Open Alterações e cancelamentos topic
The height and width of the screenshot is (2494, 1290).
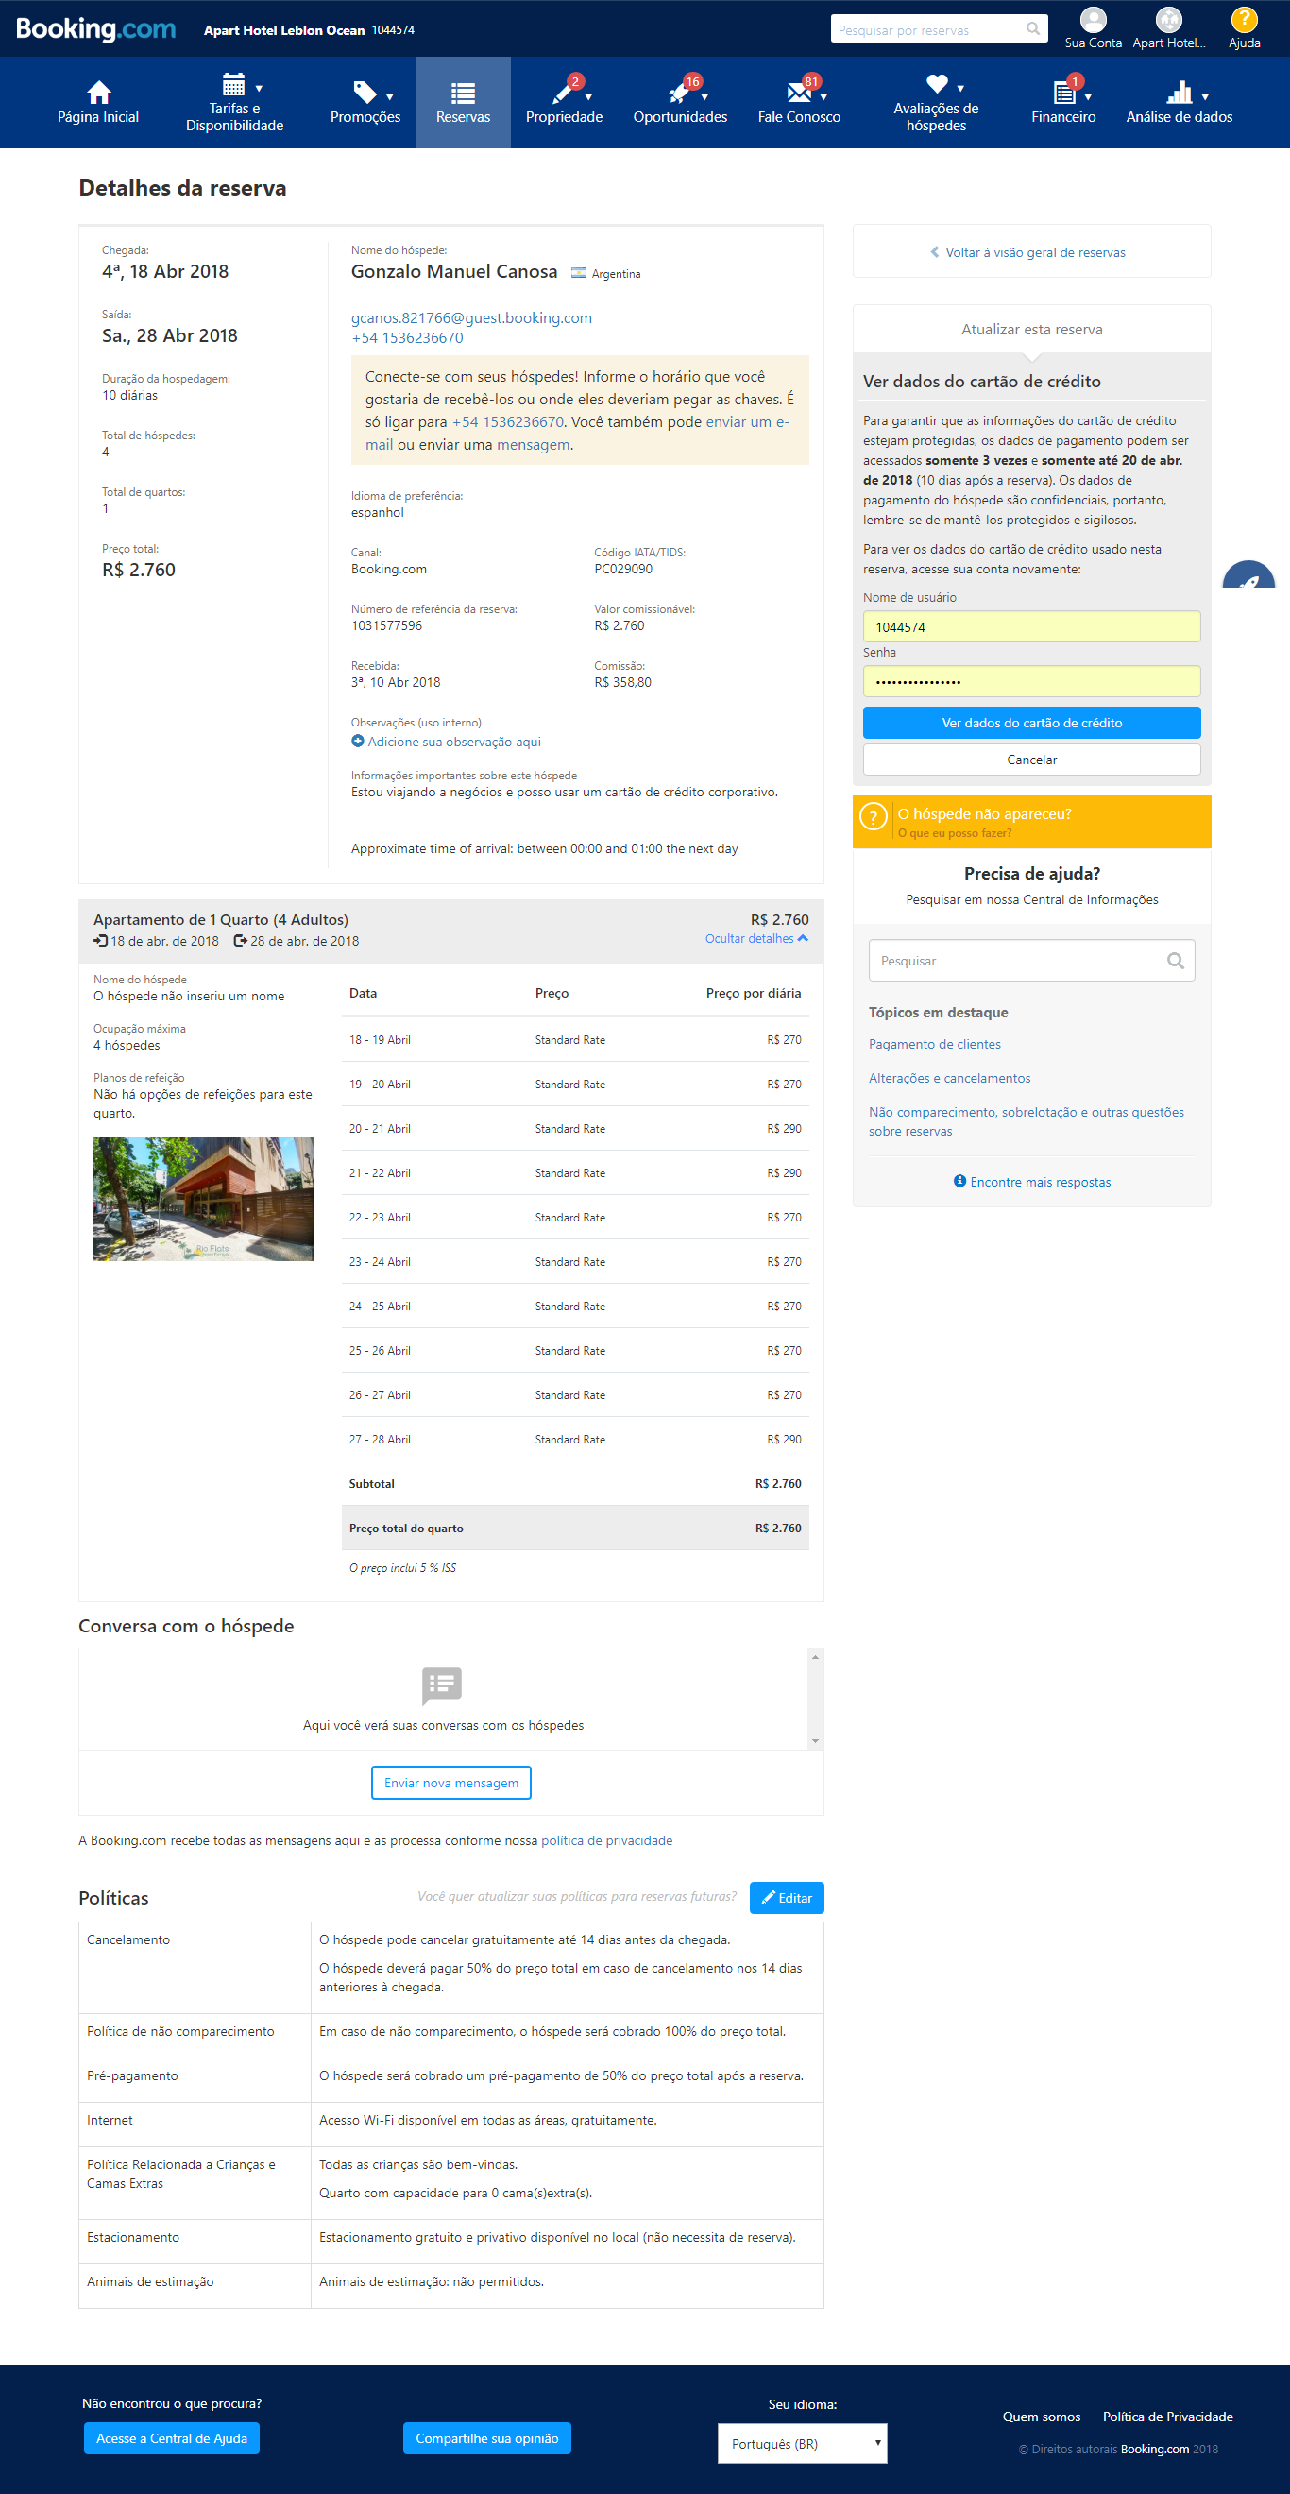[x=949, y=1078]
